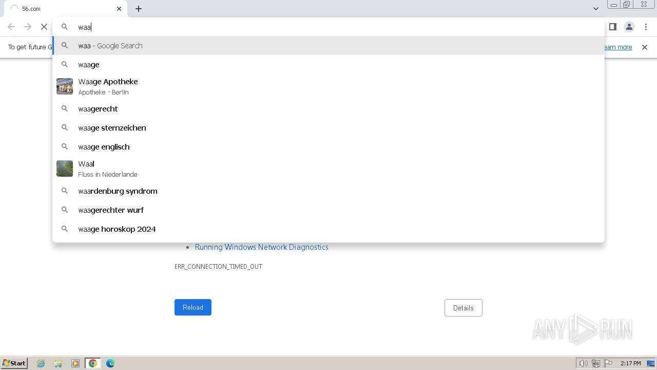Choose 'waardenburg syndrom' suggestion
This screenshot has height=370, width=657.
(x=328, y=191)
